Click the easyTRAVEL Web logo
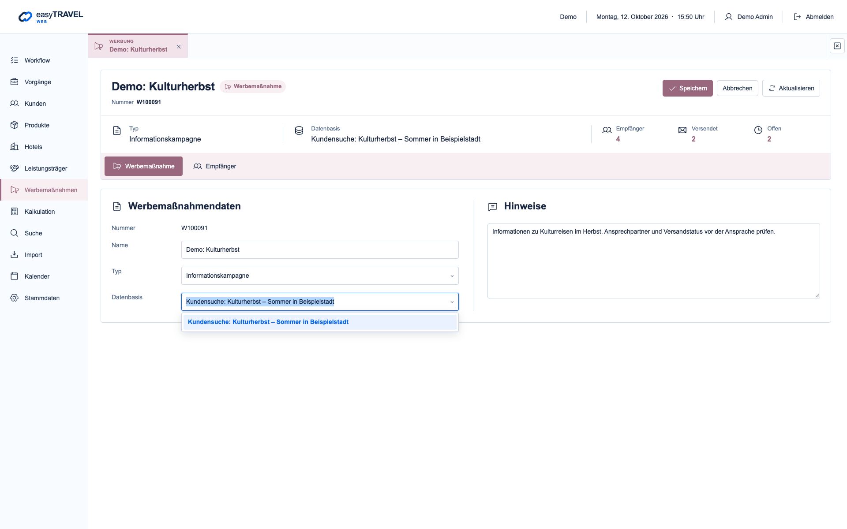The width and height of the screenshot is (847, 529). (x=51, y=17)
